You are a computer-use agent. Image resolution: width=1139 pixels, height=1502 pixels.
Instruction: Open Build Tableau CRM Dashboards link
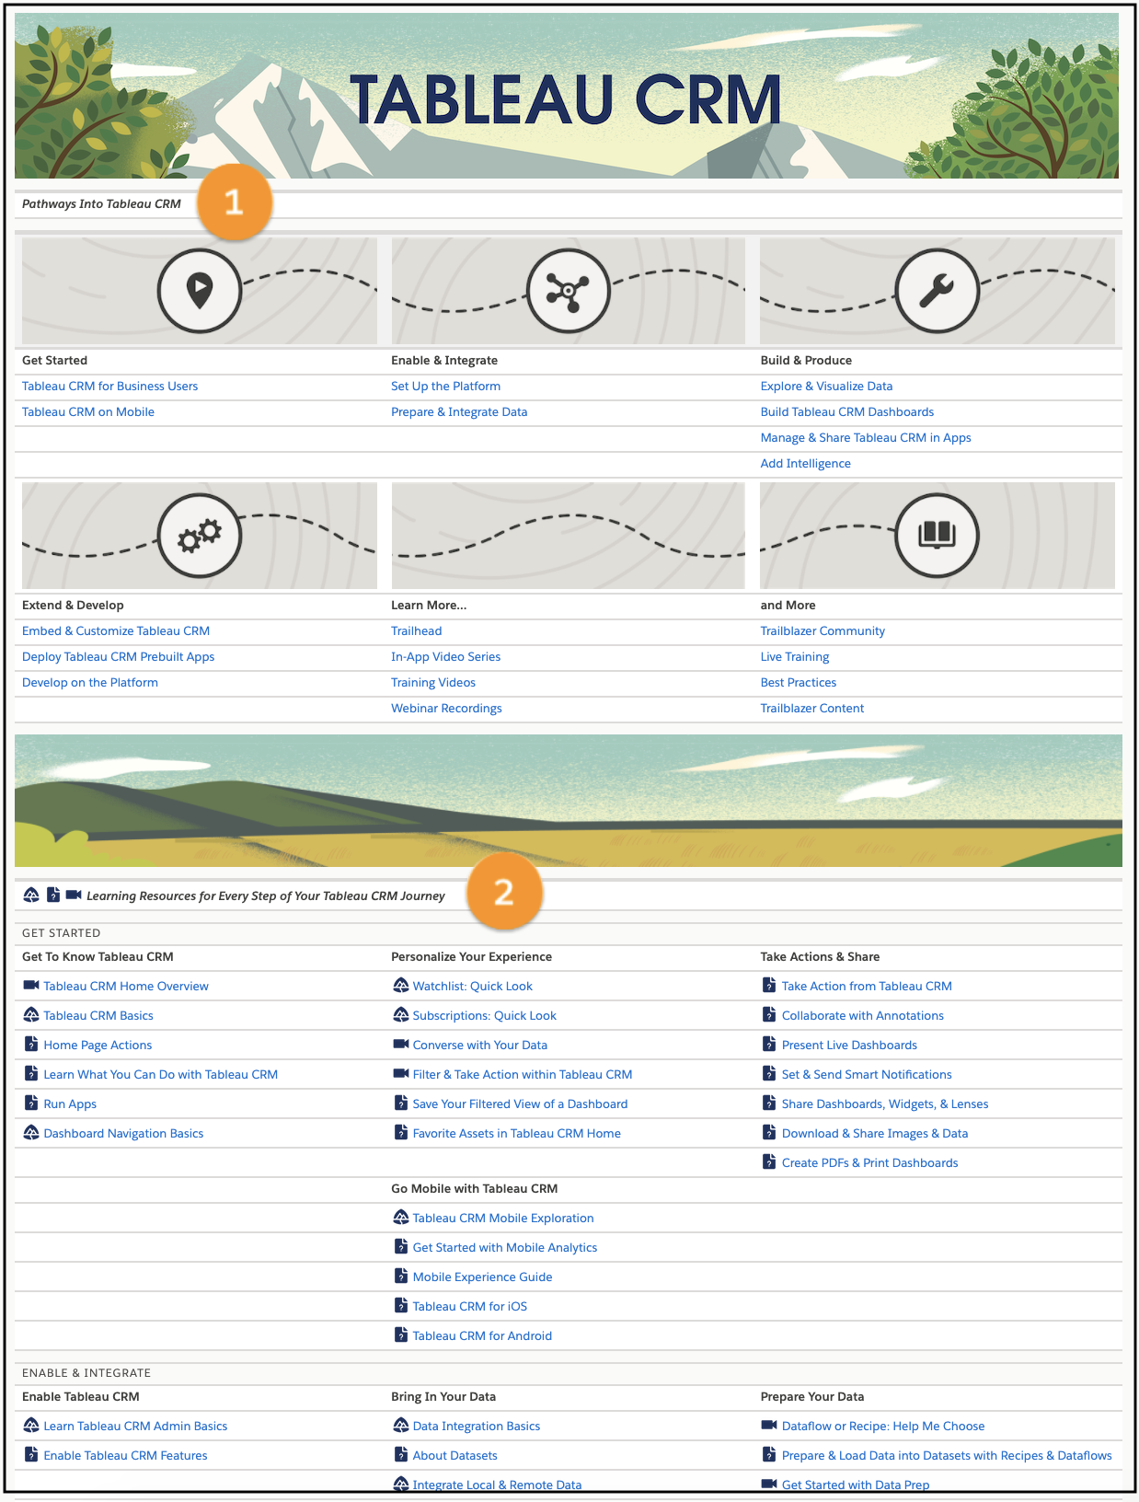847,412
